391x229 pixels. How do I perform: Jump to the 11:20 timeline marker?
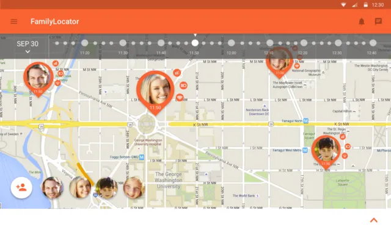[85, 43]
